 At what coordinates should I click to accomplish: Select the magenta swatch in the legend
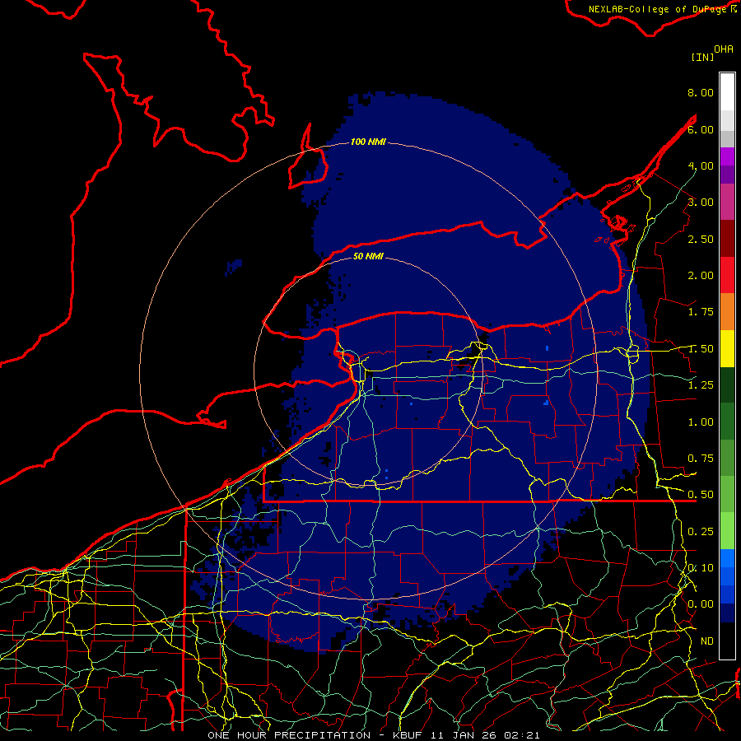coord(727,156)
